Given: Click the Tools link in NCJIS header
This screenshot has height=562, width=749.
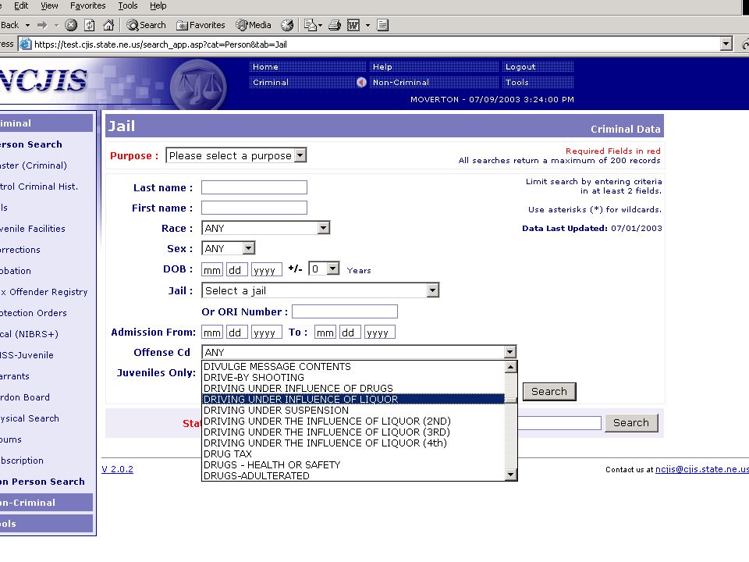Looking at the screenshot, I should tap(516, 82).
